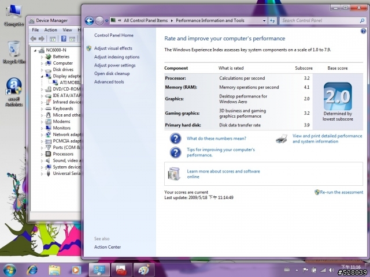Collapse the NC6000-N root node
Image resolution: width=370 pixels, height=277 pixels.
pos(35,50)
